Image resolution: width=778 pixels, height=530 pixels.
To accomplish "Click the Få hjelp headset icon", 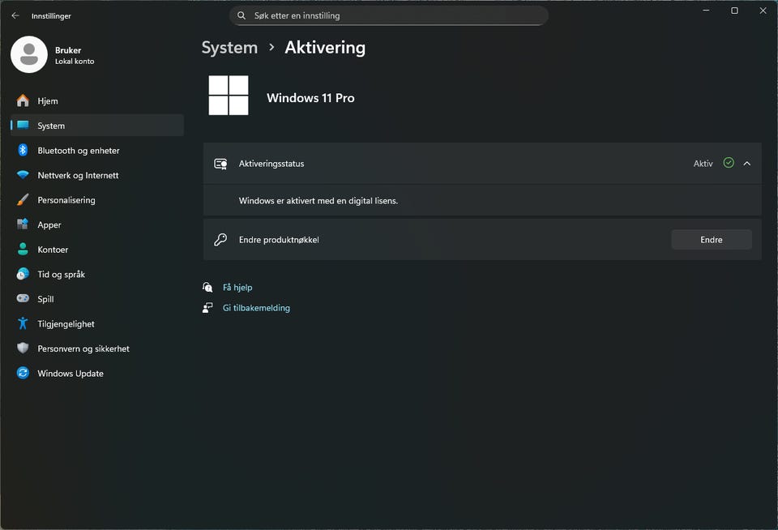I will [x=207, y=287].
